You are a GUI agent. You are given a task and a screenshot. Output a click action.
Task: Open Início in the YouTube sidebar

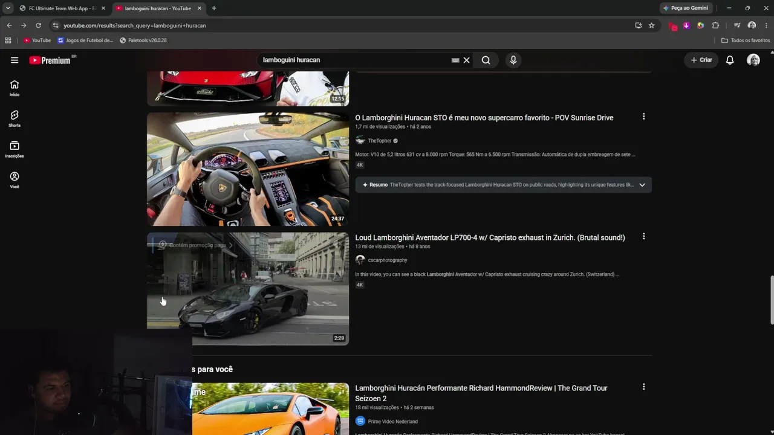point(15,88)
